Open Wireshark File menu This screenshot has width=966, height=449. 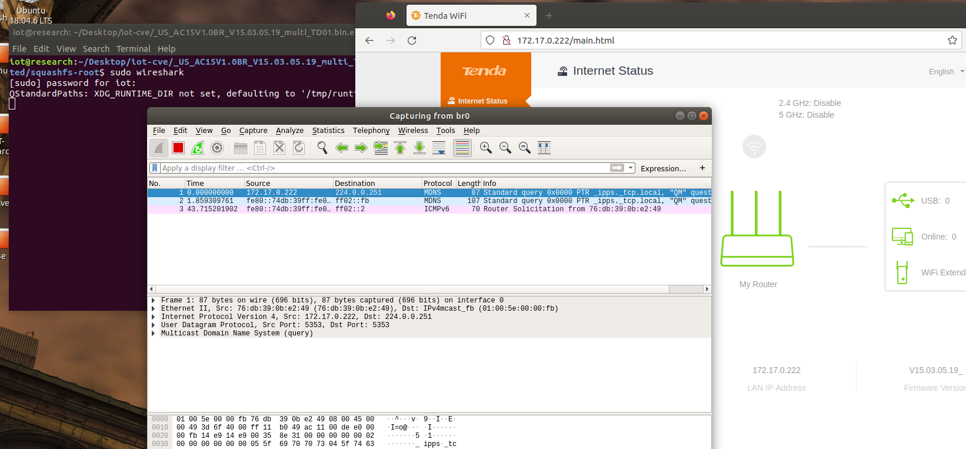[x=159, y=131]
